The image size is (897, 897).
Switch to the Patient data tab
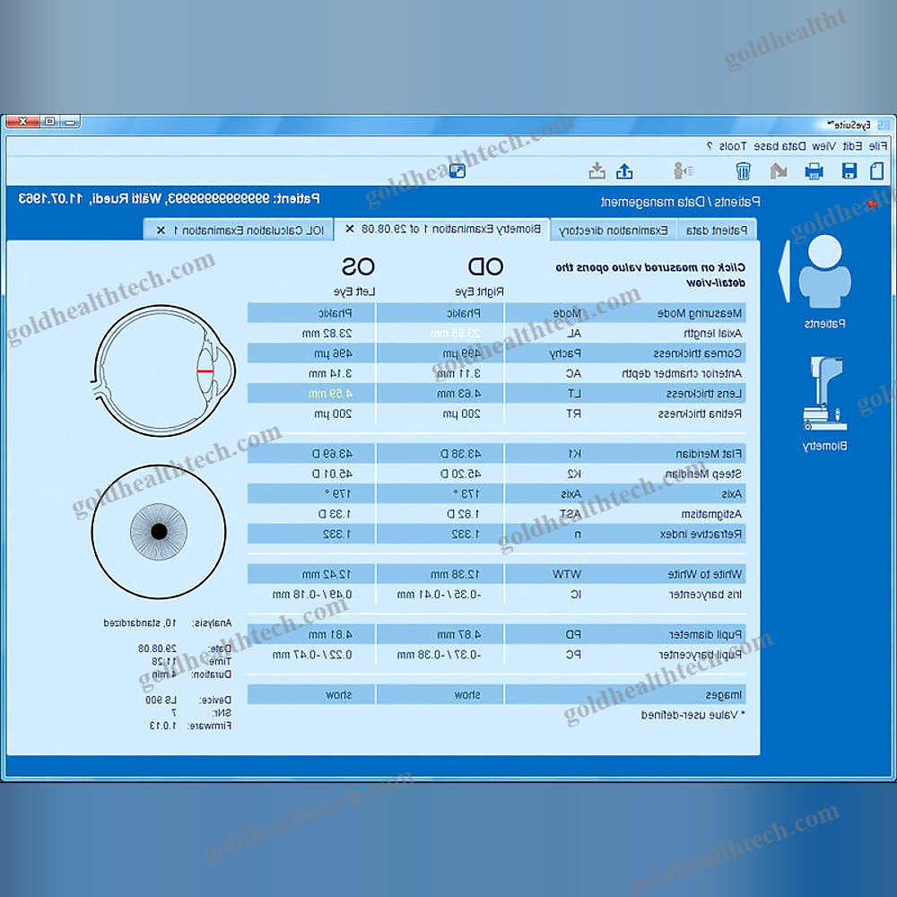tap(717, 230)
